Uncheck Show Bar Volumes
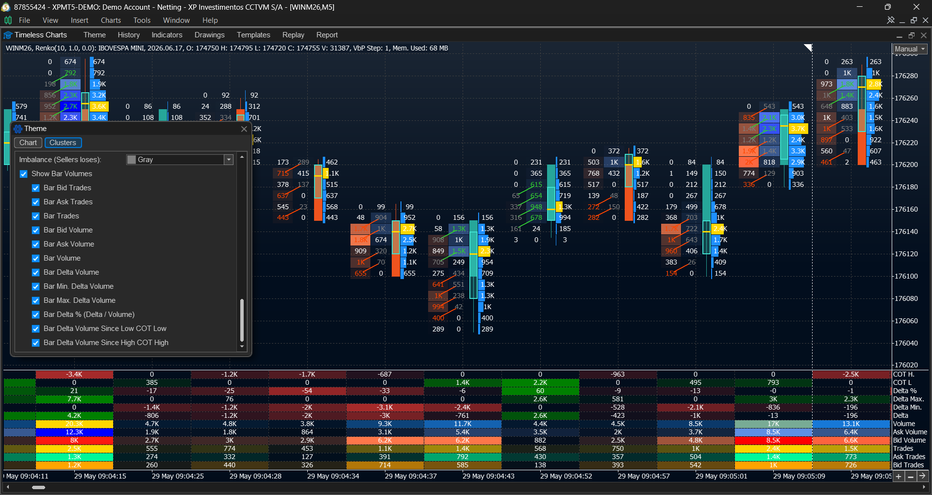 pos(23,174)
